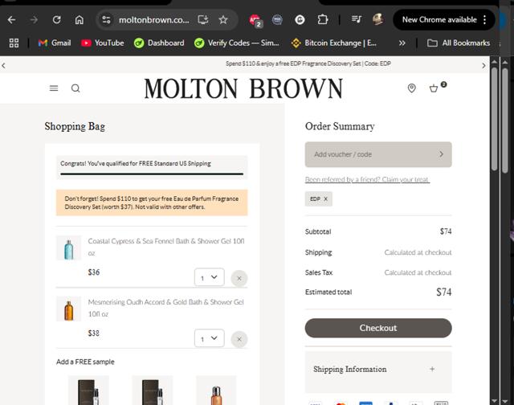The width and height of the screenshot is (514, 405).
Task: Open the Chrome profile avatar
Action: [378, 19]
